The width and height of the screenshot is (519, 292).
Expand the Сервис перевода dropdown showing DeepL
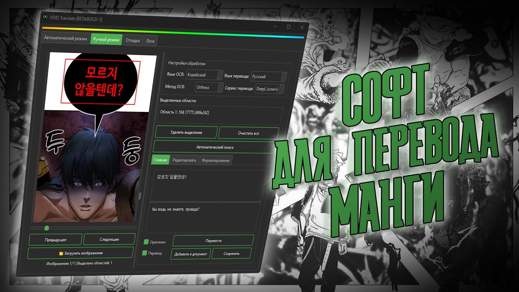click(x=270, y=89)
